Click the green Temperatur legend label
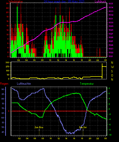Screen dimensions: 119x142 (x=87, y=84)
